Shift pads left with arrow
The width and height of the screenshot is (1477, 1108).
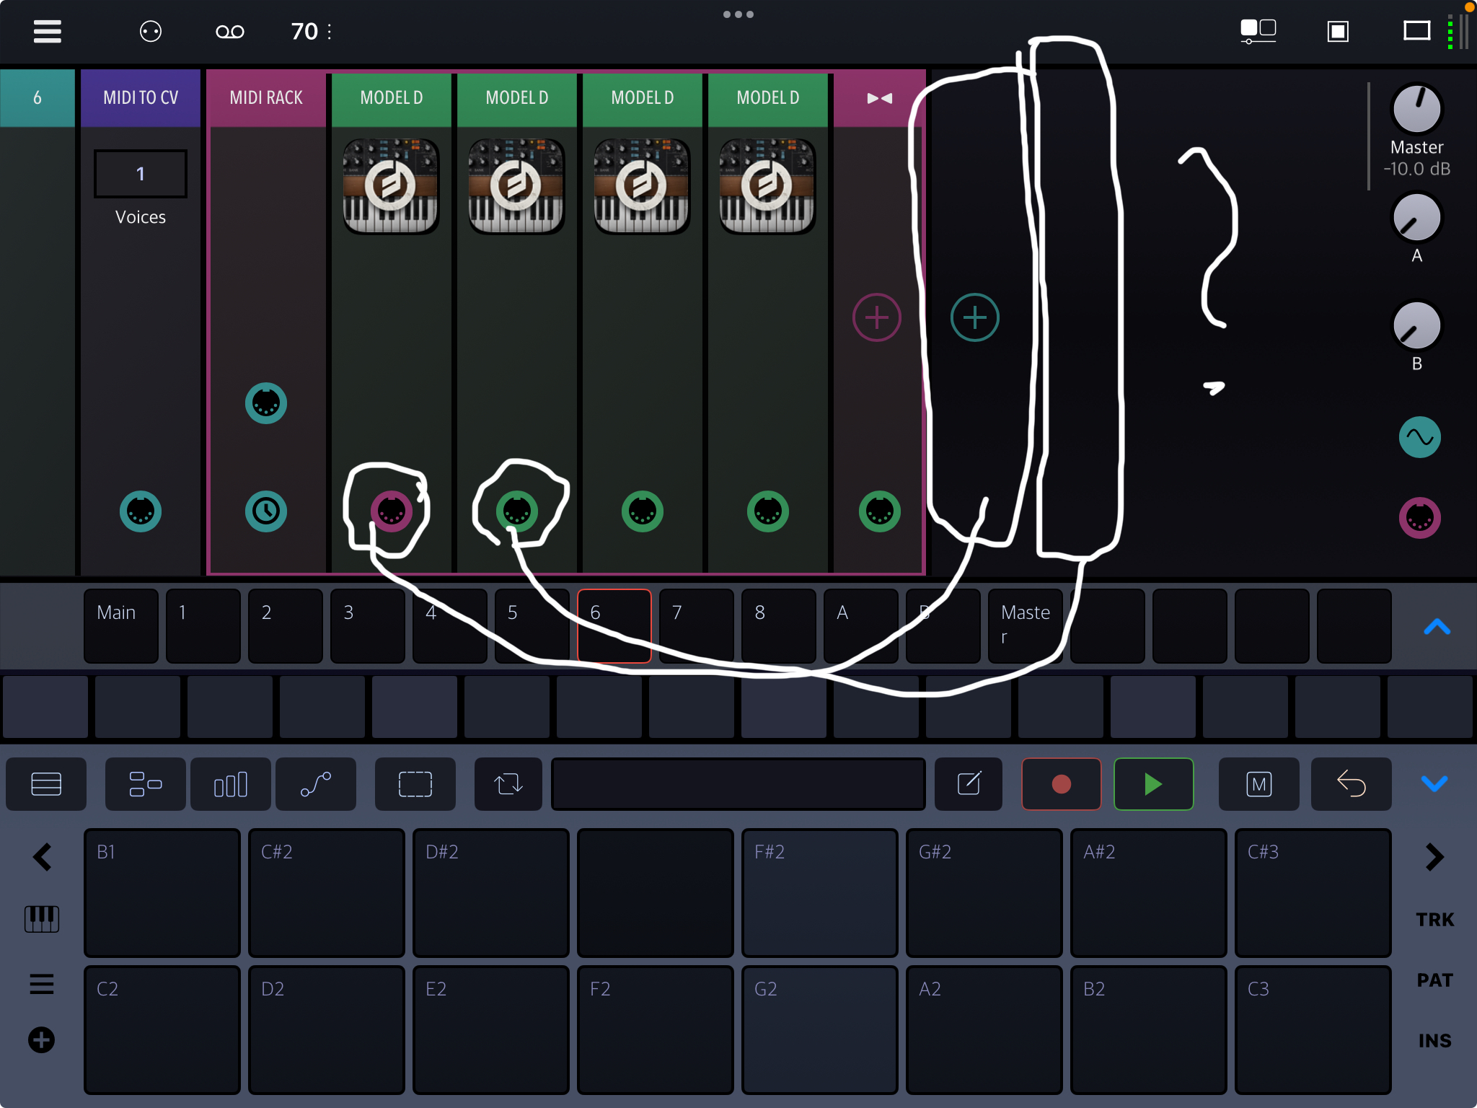coord(43,857)
